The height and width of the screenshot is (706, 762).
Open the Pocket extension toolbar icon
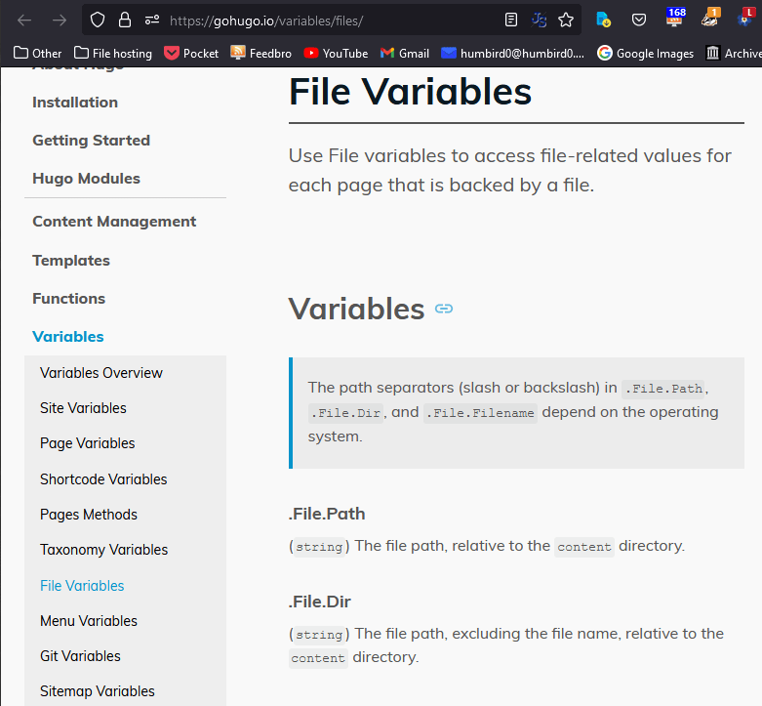tap(638, 20)
